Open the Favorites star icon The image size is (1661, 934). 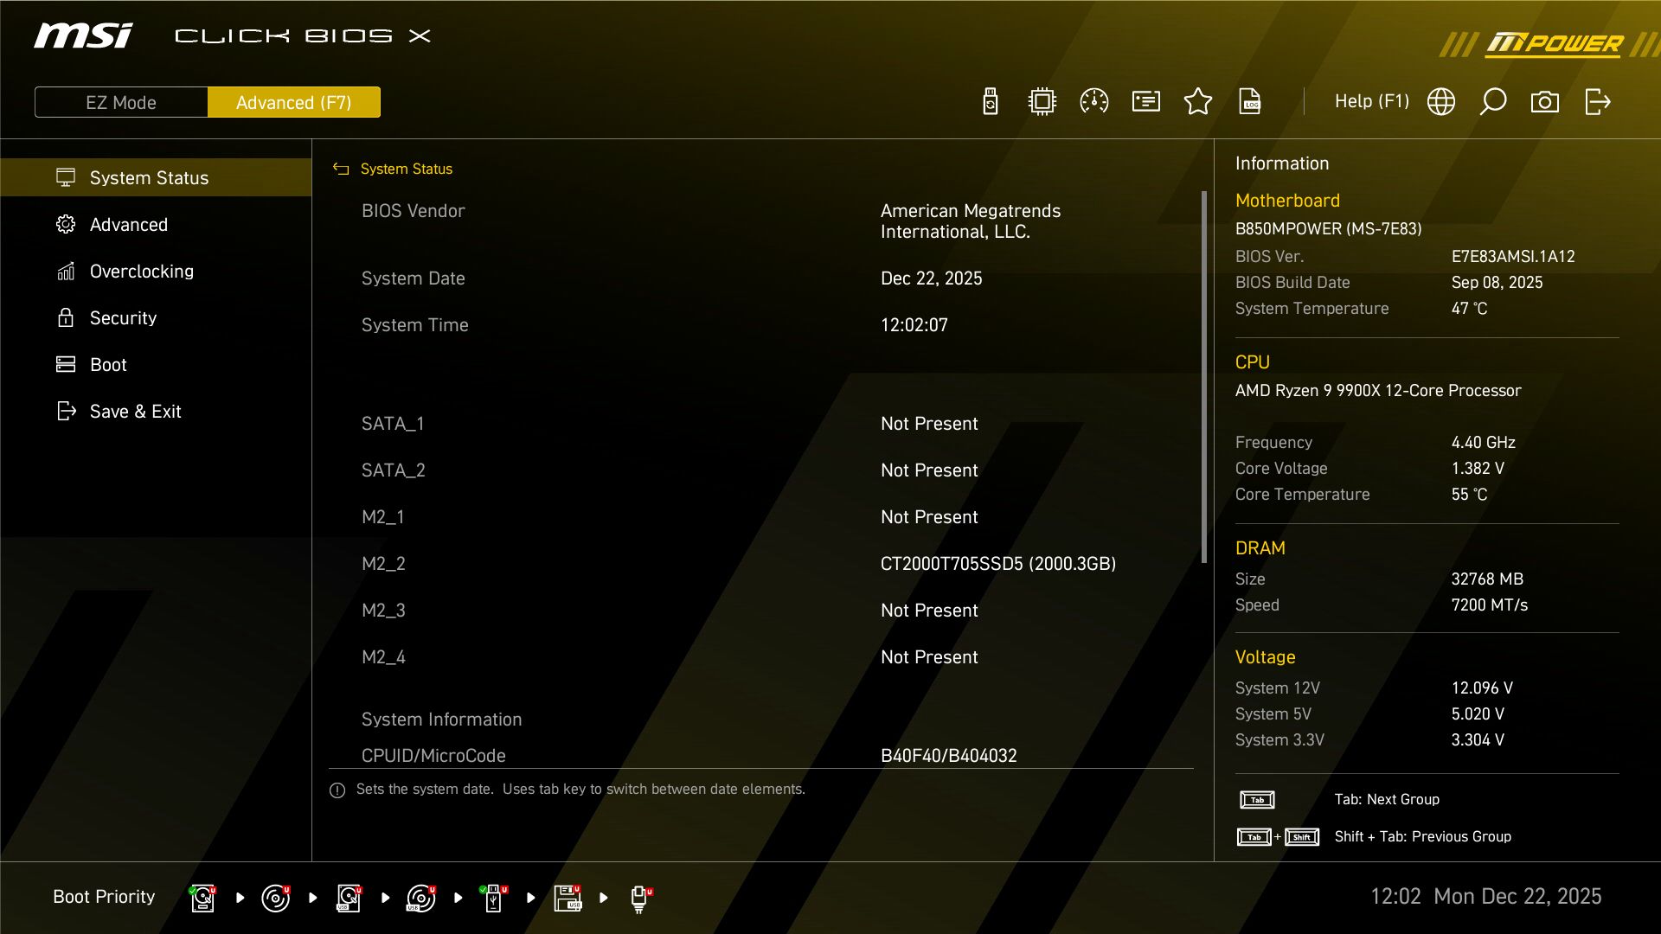(x=1198, y=101)
